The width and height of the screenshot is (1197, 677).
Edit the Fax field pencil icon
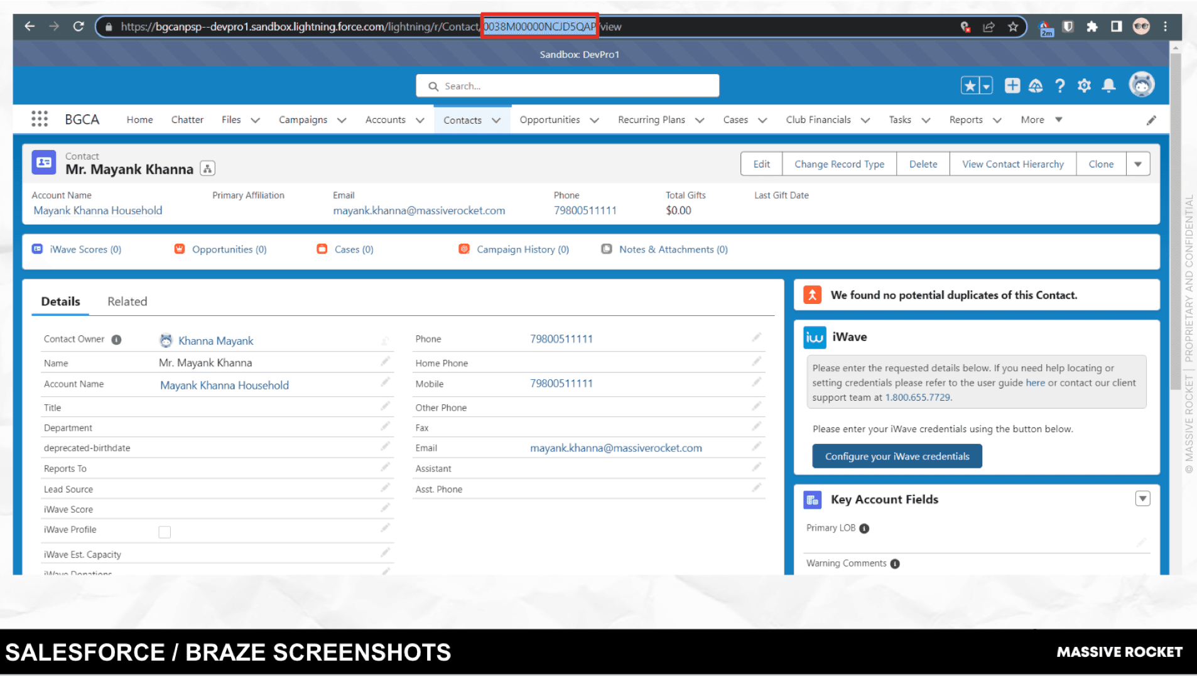click(757, 426)
